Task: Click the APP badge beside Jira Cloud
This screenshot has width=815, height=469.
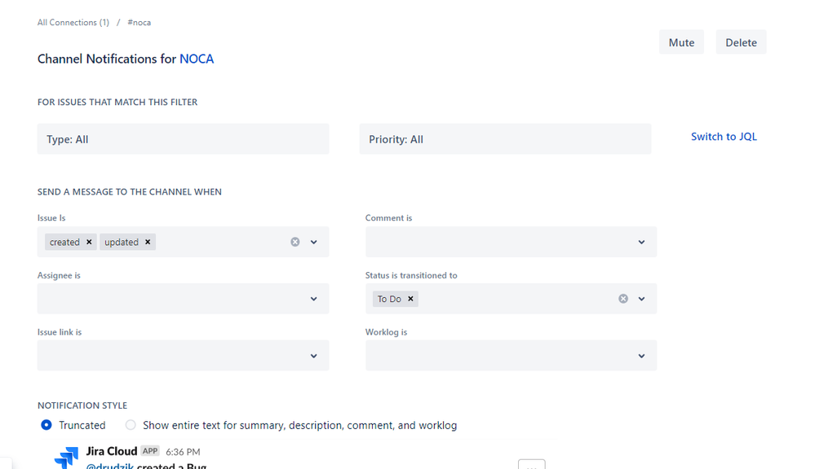Action: pos(150,451)
